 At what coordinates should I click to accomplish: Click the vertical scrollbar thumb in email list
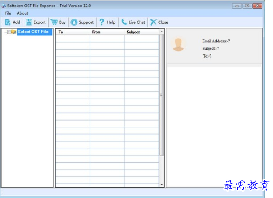pyautogui.click(x=162, y=95)
